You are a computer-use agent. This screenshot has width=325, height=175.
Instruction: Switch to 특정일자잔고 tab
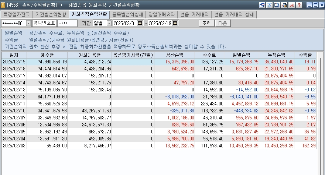coord(17,15)
